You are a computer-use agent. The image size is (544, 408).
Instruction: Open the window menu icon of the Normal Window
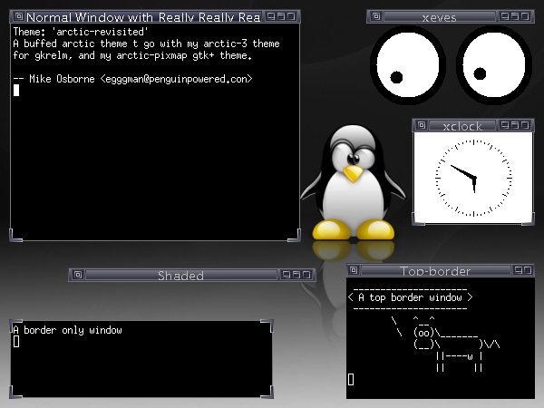19,16
